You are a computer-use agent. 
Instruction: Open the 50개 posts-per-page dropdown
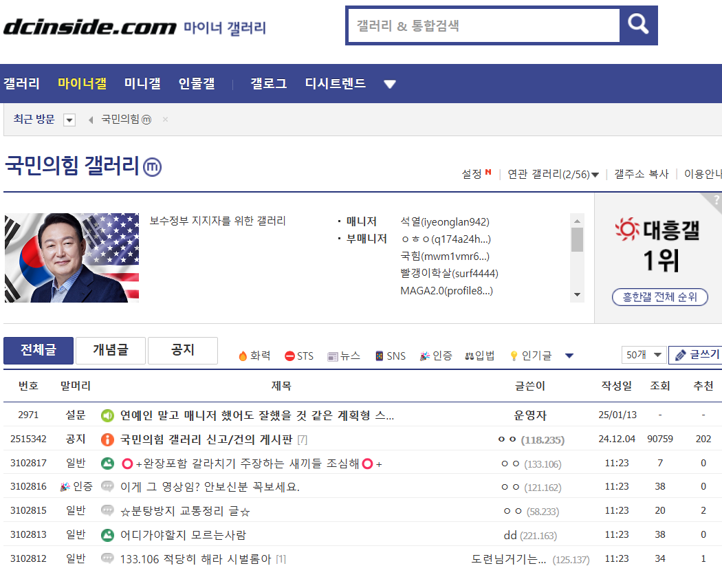coord(644,355)
